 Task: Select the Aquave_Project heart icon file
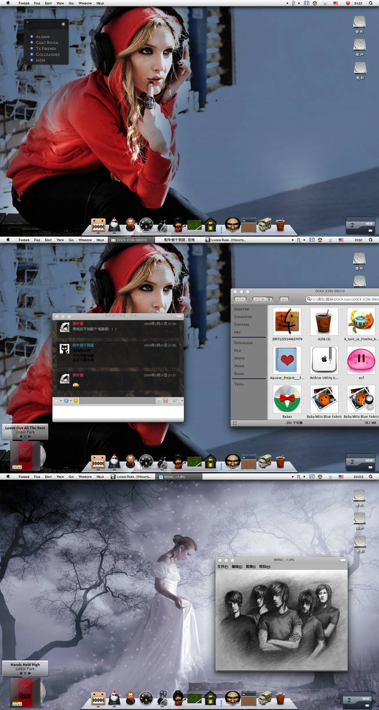[287, 361]
